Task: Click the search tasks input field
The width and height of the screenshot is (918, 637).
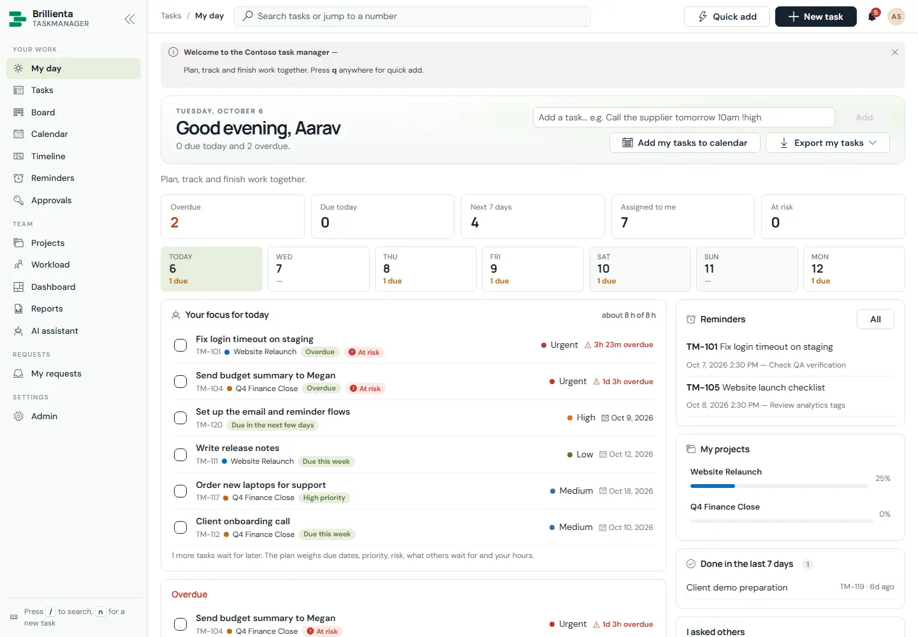Action: click(412, 16)
